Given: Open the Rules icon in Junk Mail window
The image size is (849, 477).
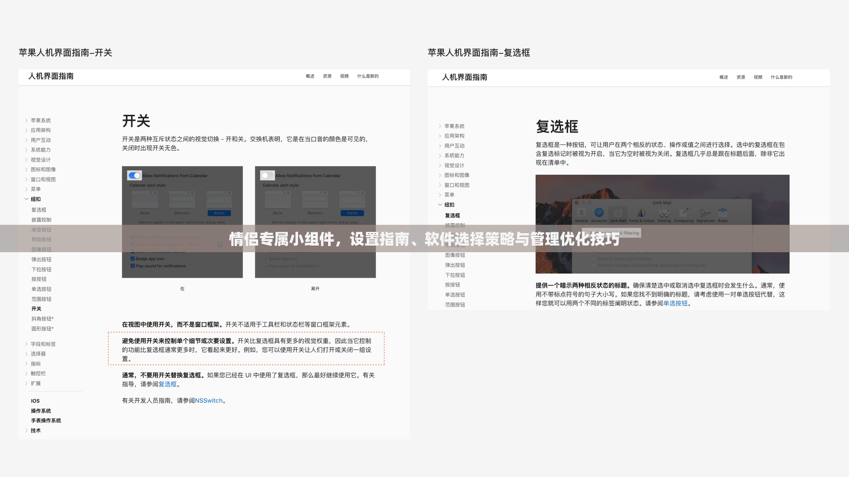Looking at the screenshot, I should point(723,212).
